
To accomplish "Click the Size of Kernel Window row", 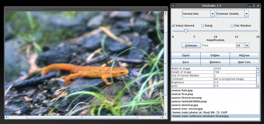I will coord(214,75).
